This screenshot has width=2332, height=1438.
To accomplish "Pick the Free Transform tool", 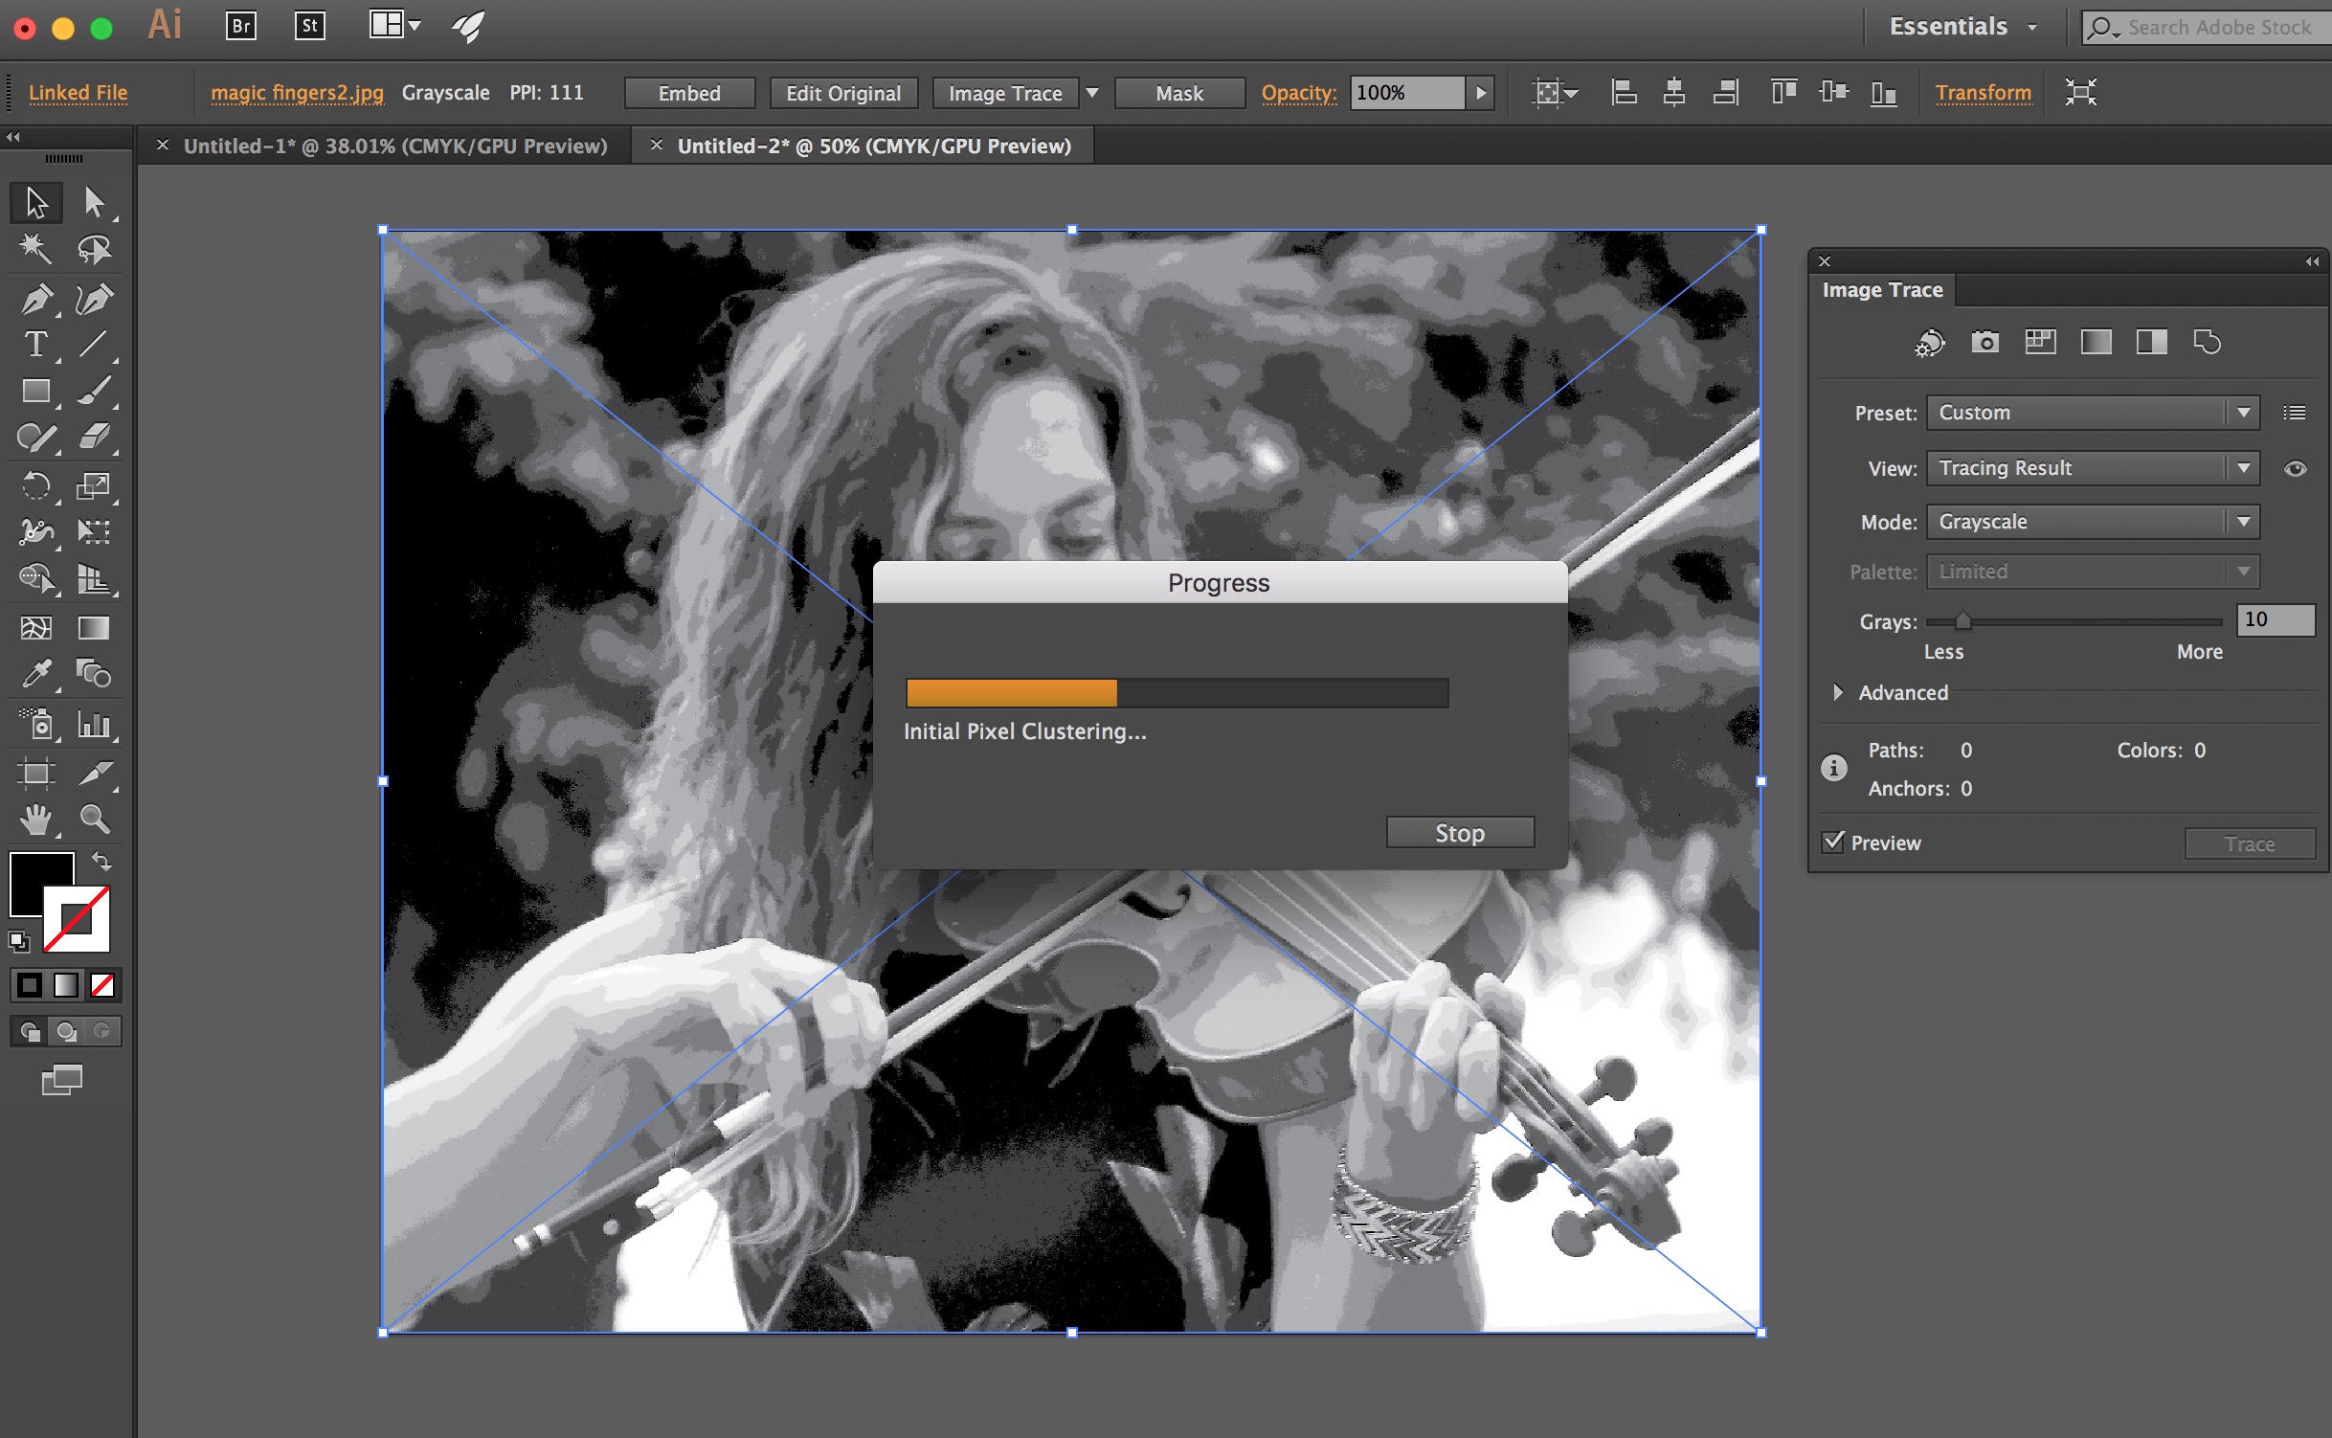I will [94, 531].
